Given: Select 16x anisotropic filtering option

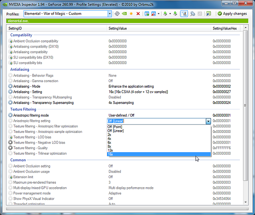Looking at the screenshot, I should click(x=159, y=154).
